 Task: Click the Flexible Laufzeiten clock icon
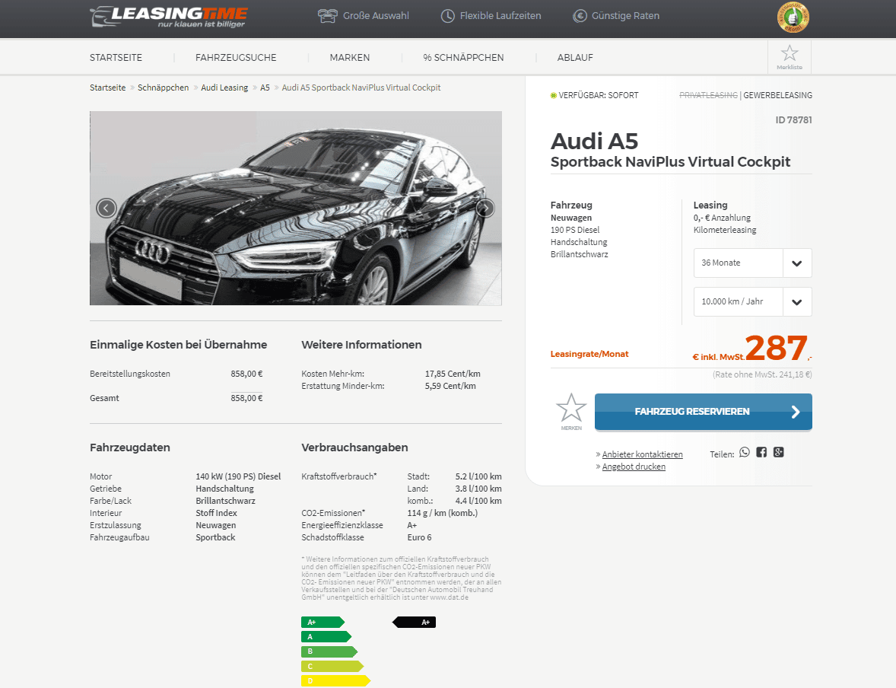pos(447,16)
